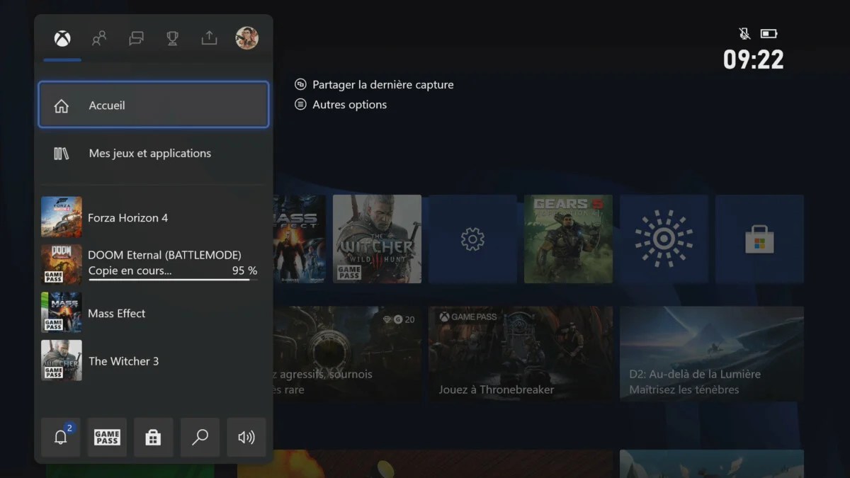Click the icon beside Partager la dernière capture
The height and width of the screenshot is (478, 850).
tap(300, 84)
